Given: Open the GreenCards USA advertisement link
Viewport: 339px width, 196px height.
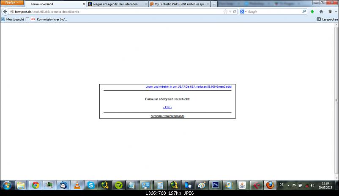Looking at the screenshot, I should click(x=189, y=86).
